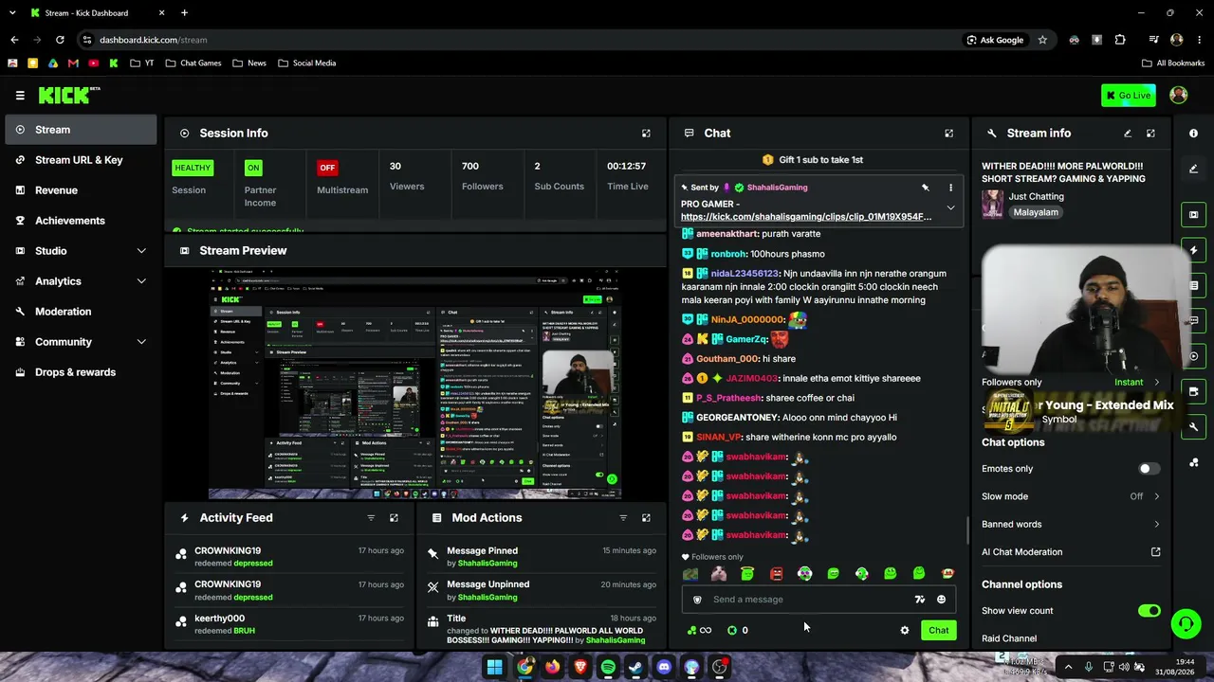This screenshot has height=682, width=1214.
Task: Show hidden system tray icons
Action: click(x=1069, y=667)
